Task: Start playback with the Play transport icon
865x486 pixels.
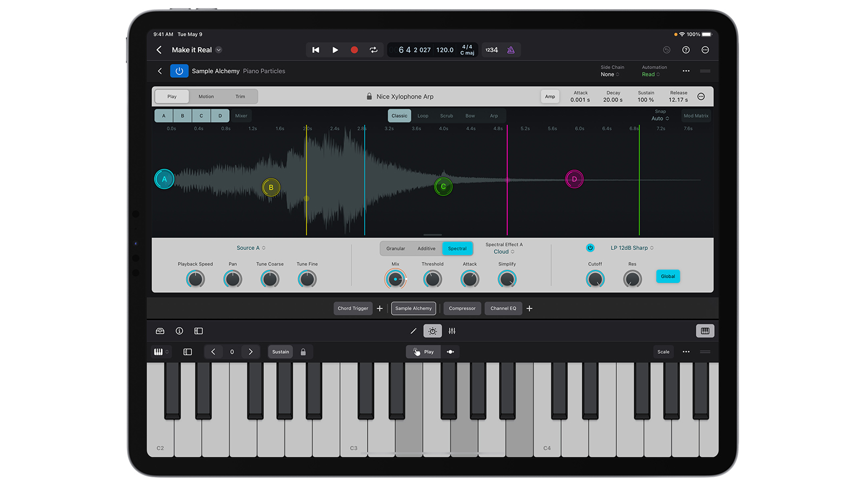Action: (x=335, y=50)
